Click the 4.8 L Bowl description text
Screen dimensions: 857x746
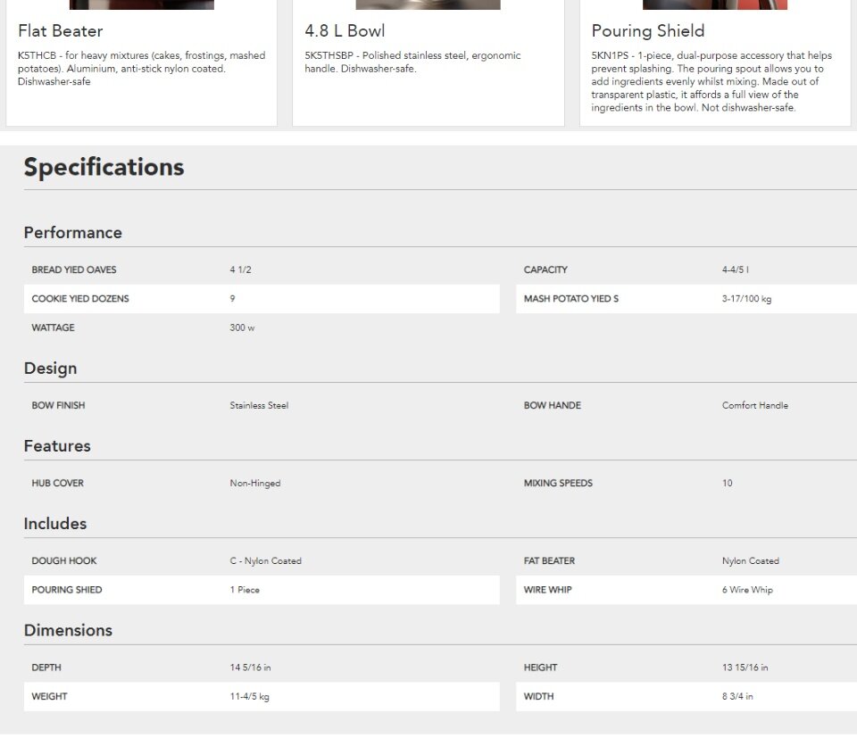click(412, 62)
